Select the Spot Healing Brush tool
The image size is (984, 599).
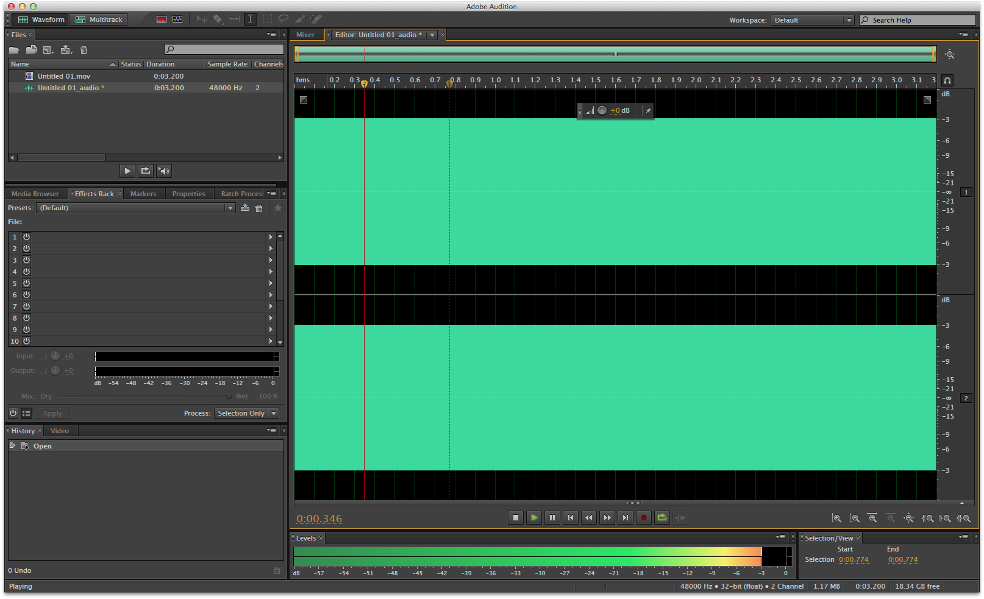pos(316,19)
